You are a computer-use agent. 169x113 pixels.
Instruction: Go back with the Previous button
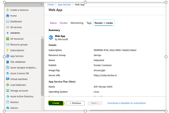click(75, 103)
